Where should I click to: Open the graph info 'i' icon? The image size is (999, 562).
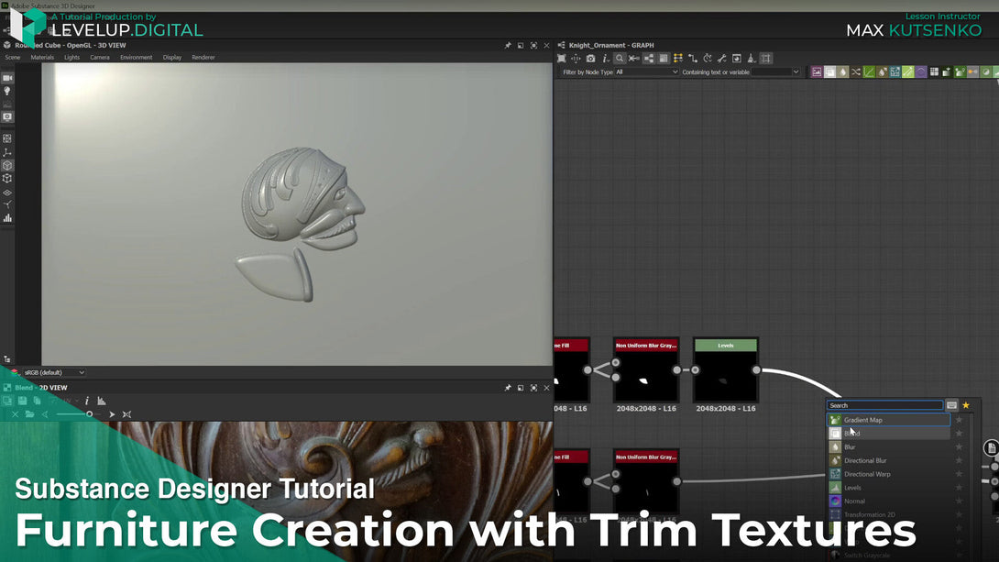[x=605, y=59]
